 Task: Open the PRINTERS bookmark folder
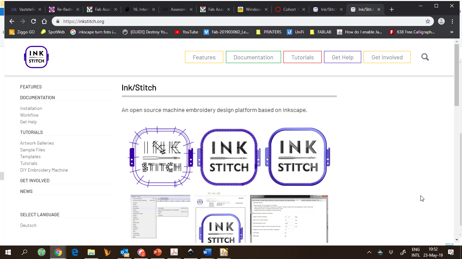point(269,32)
